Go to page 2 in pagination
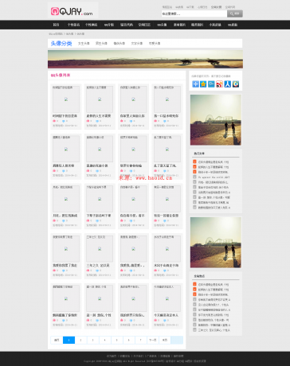 tap(80, 340)
